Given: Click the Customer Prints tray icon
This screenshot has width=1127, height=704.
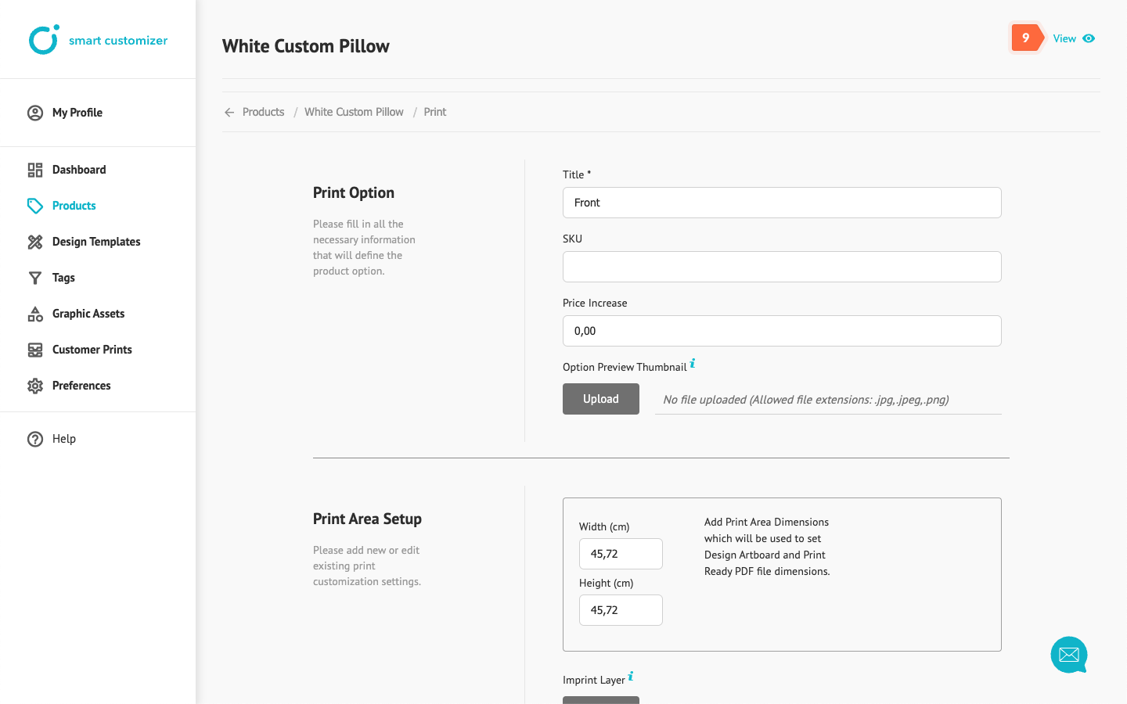Looking at the screenshot, I should 35,350.
